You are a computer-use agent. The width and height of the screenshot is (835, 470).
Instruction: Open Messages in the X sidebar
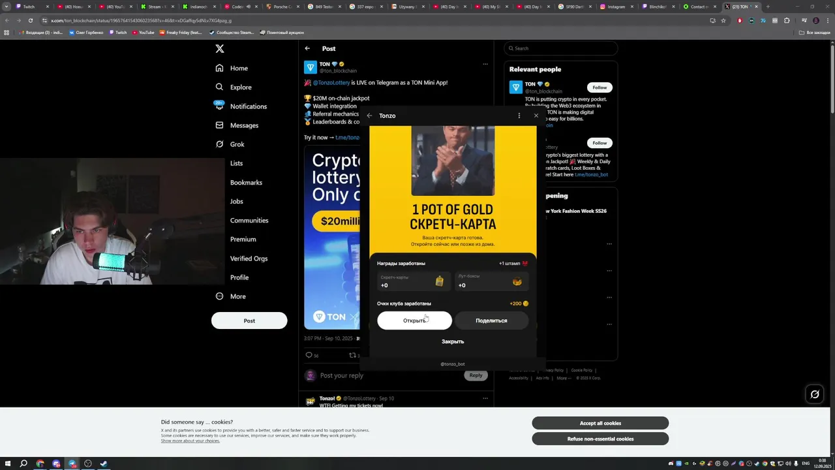244,125
